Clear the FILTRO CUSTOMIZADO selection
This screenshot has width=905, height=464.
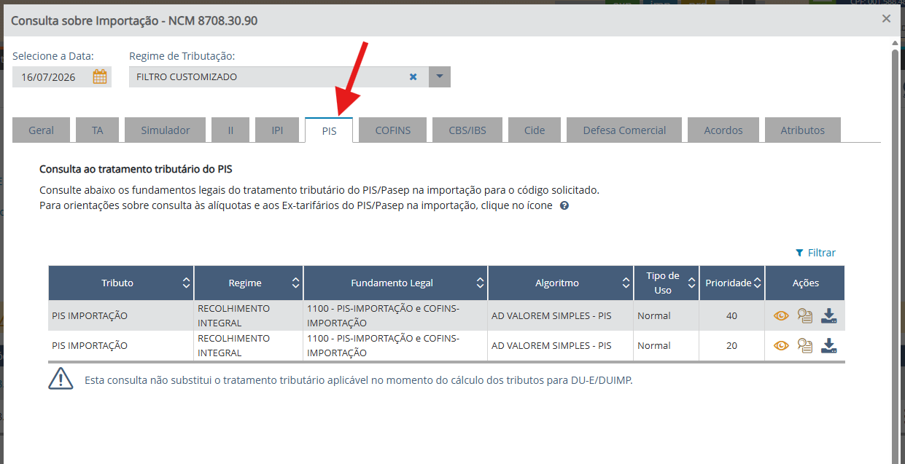[x=413, y=76]
